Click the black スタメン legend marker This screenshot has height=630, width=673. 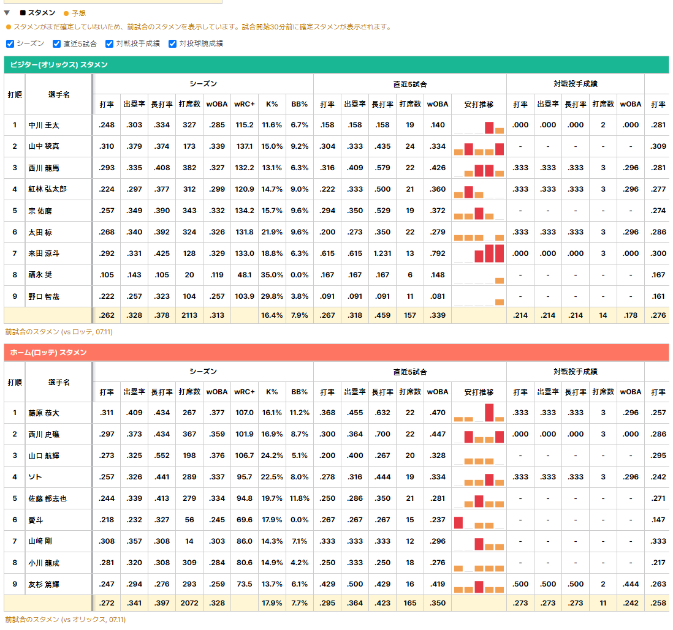point(23,13)
